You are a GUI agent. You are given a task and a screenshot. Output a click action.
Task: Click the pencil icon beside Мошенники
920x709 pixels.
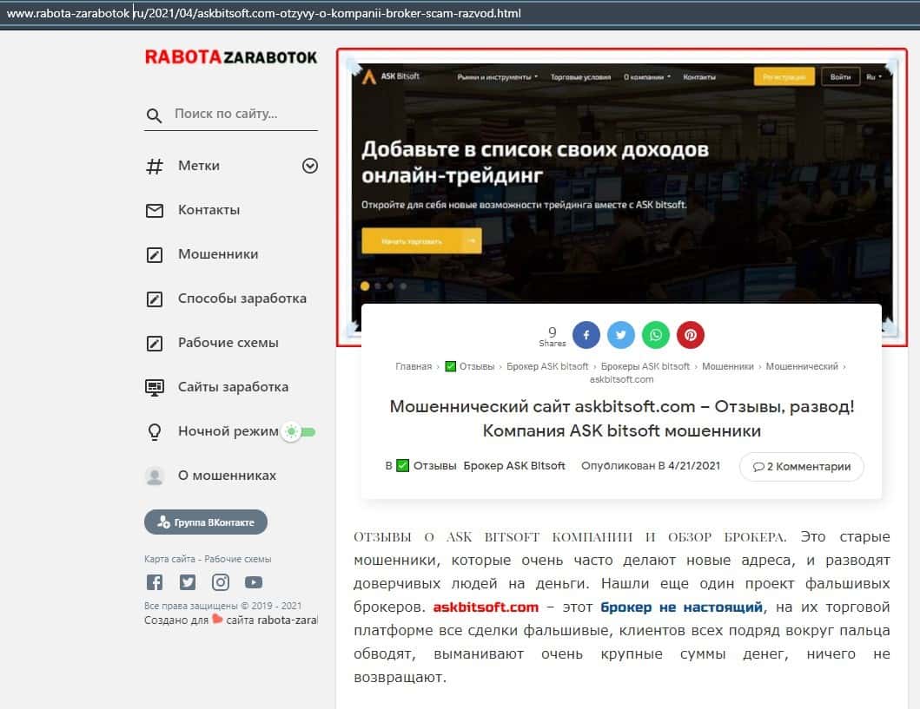tap(155, 255)
